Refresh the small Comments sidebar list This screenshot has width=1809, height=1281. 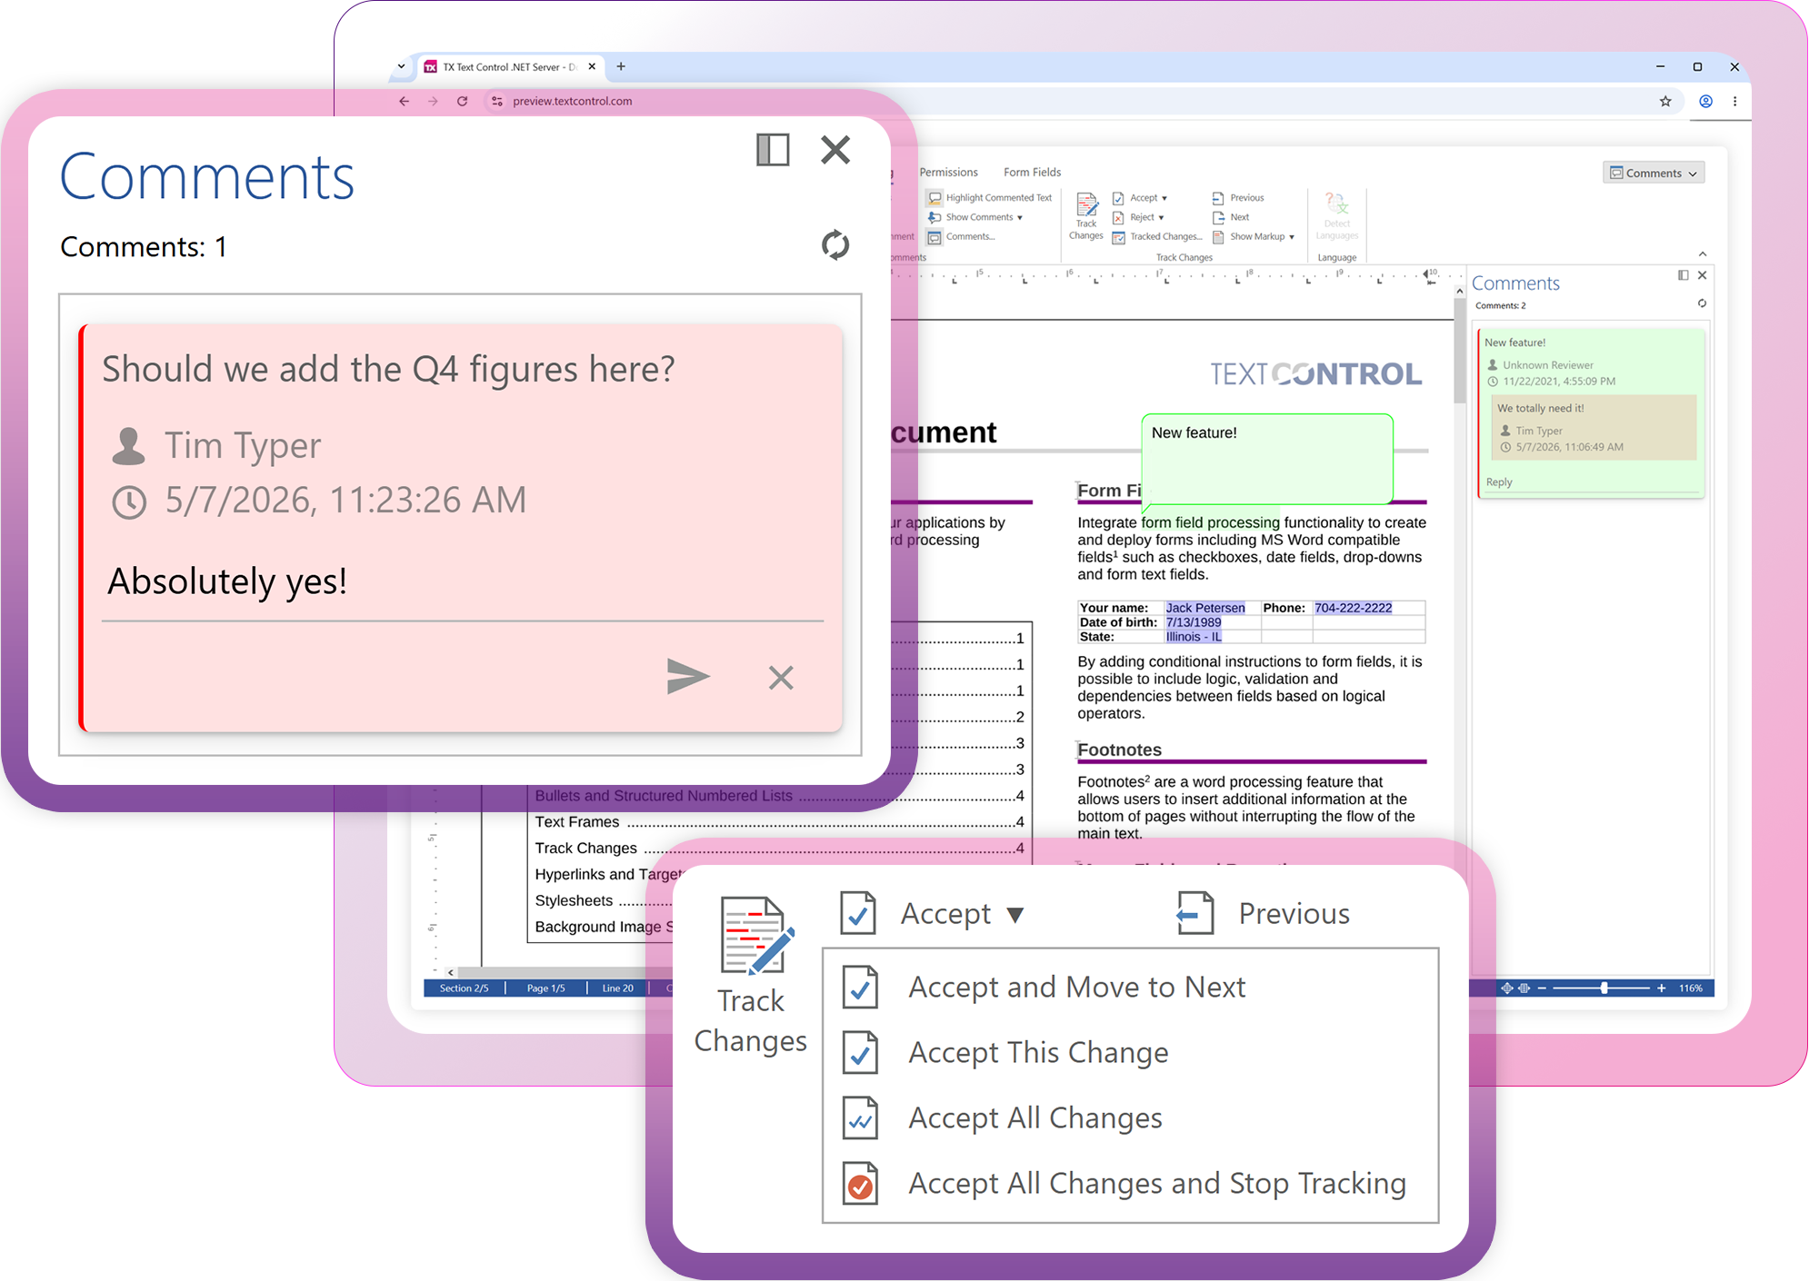click(x=1702, y=303)
